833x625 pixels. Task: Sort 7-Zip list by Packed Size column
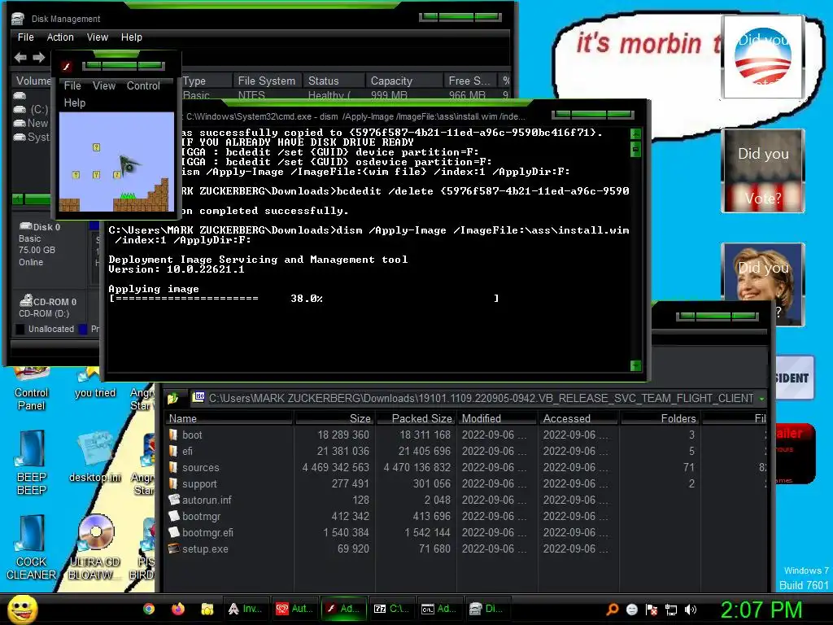416,419
